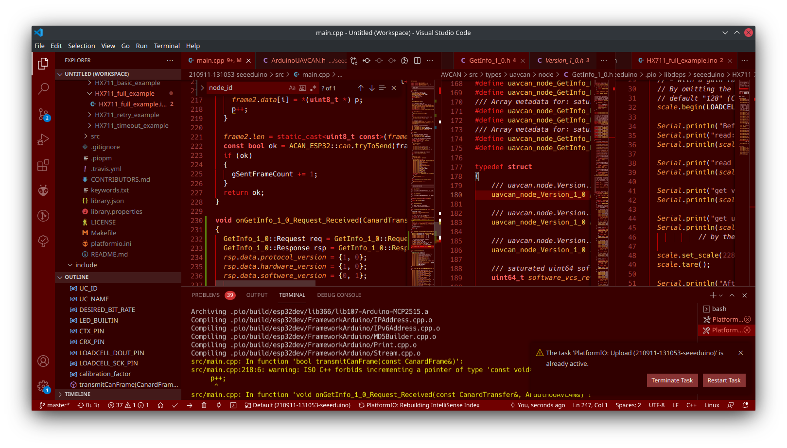Image resolution: width=787 pixels, height=448 pixels.
Task: Toggle Match Case in the find widget
Action: click(x=292, y=88)
